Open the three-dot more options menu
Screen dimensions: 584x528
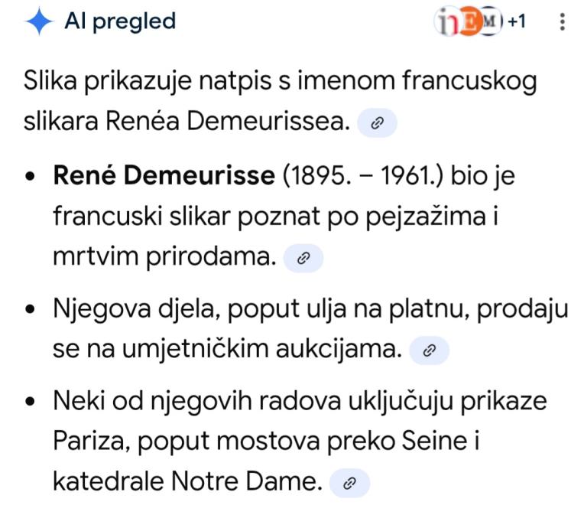click(x=563, y=22)
